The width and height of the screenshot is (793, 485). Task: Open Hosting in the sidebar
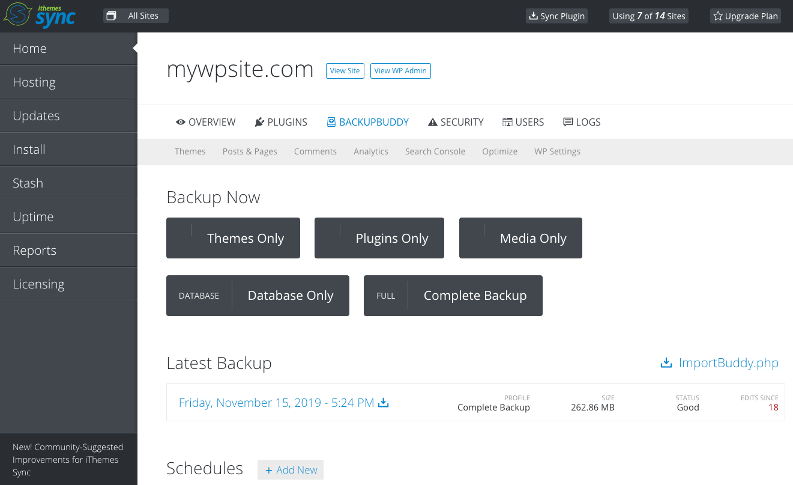68,82
